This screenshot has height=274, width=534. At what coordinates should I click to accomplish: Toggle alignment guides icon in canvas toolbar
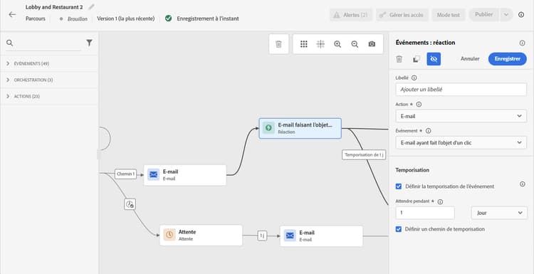320,44
